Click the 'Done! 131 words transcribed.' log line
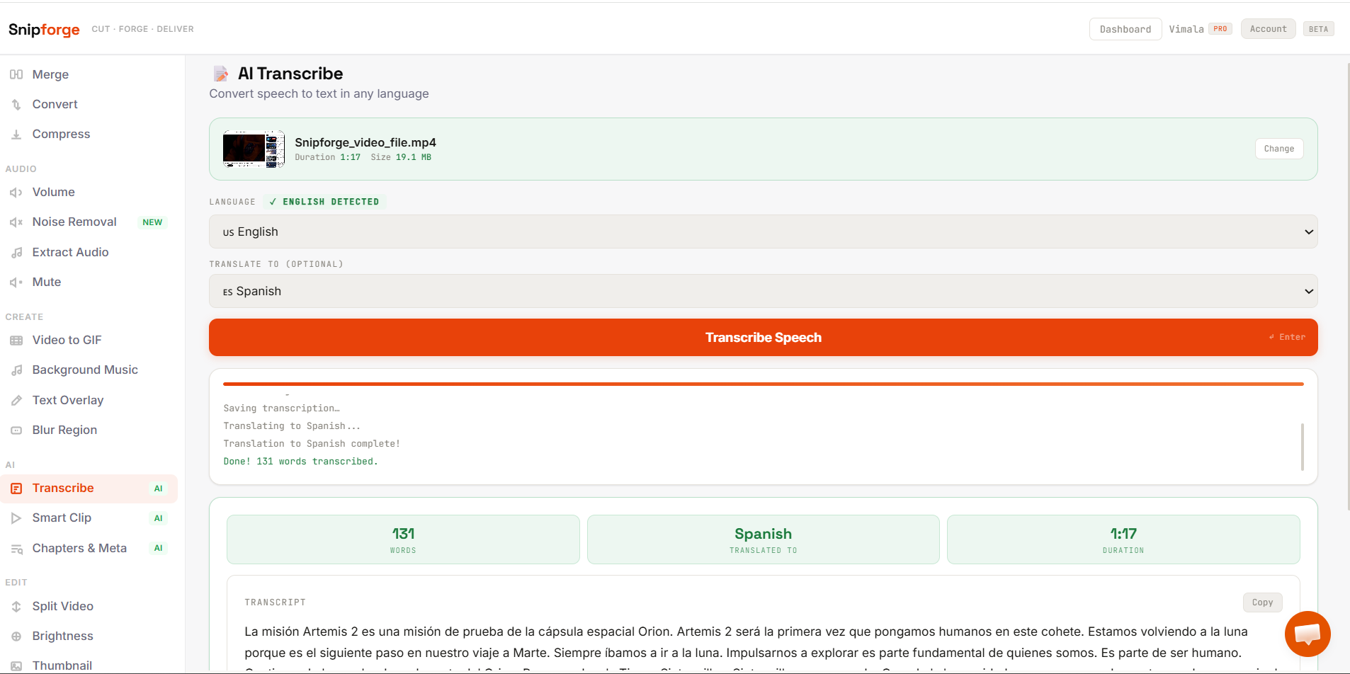The image size is (1350, 674). pyautogui.click(x=300, y=462)
